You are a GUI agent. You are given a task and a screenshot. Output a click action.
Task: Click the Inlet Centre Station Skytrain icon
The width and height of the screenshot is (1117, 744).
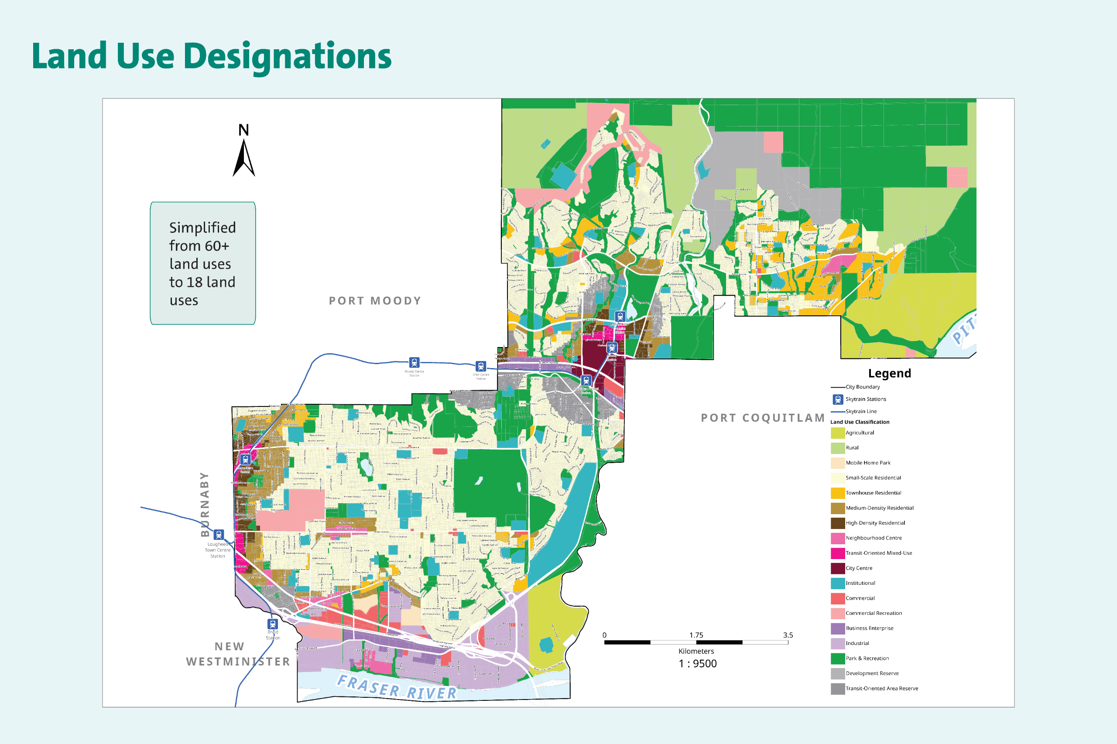click(x=480, y=366)
